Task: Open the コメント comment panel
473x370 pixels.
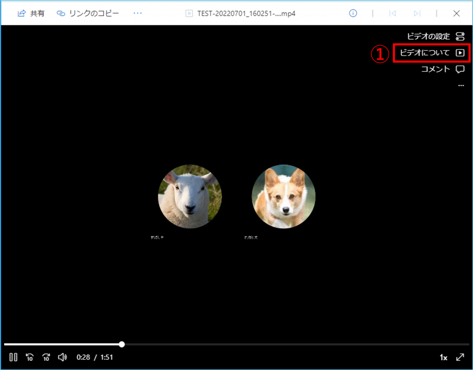Action: point(442,69)
